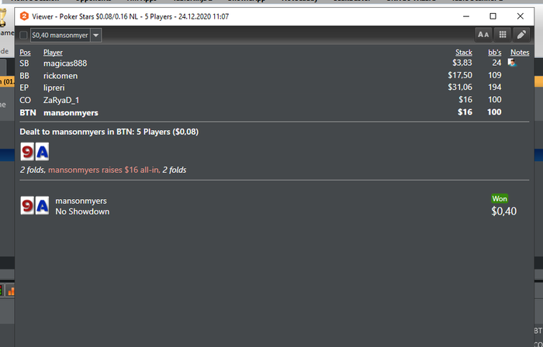Screen dimensions: 543x347
Task: Select player rickomen in the list
Action: (61, 76)
